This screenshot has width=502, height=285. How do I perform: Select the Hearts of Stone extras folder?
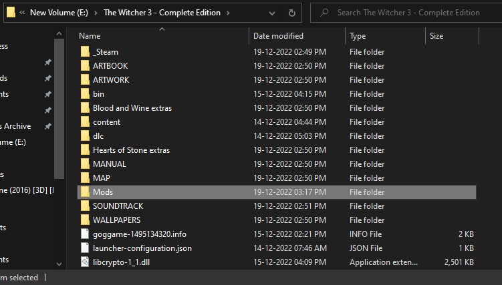click(131, 150)
